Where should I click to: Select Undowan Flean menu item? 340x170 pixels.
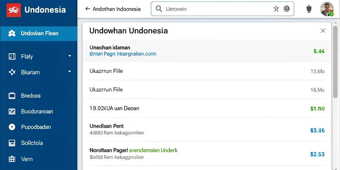click(x=39, y=34)
